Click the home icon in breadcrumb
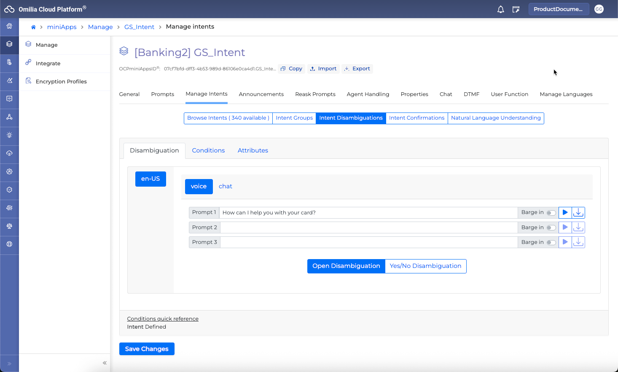Viewport: 618px width, 372px height. point(33,27)
